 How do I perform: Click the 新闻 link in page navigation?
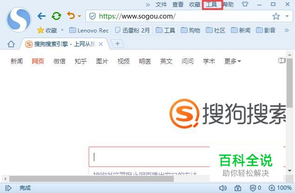(17, 61)
